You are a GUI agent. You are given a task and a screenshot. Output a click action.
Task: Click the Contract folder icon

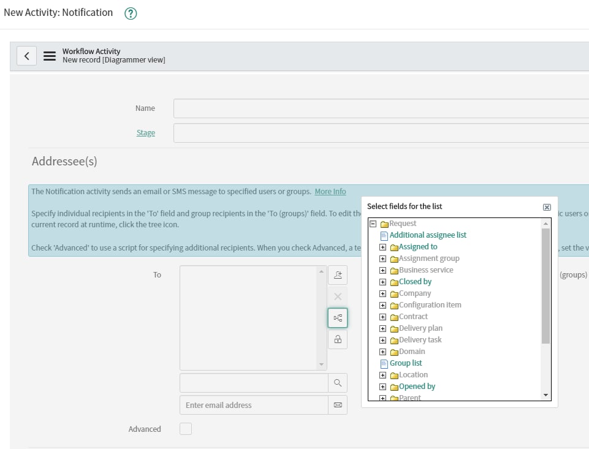coord(394,317)
